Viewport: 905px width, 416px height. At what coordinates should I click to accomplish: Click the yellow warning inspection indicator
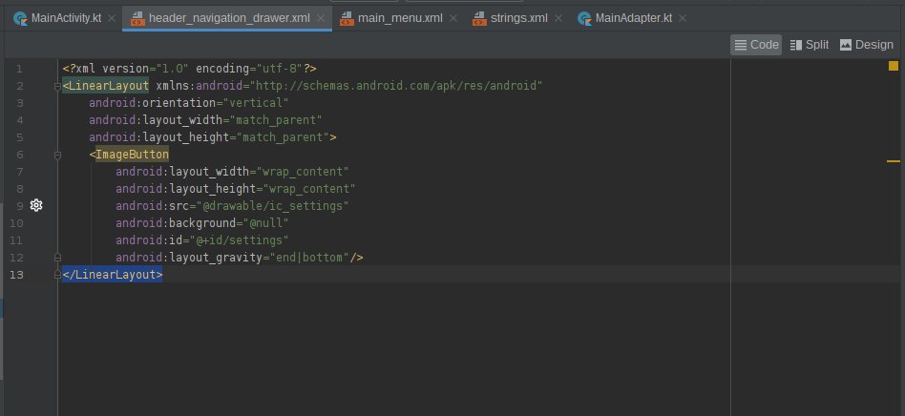click(x=893, y=66)
